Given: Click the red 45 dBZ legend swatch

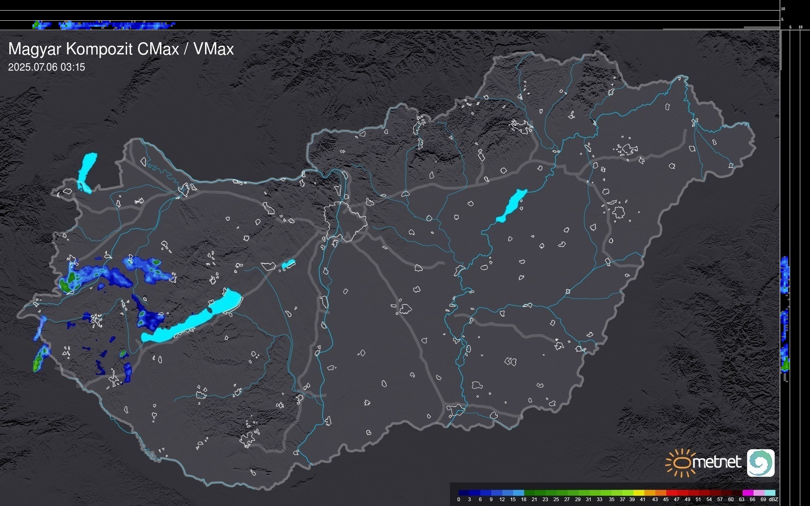Looking at the screenshot, I should 671,493.
